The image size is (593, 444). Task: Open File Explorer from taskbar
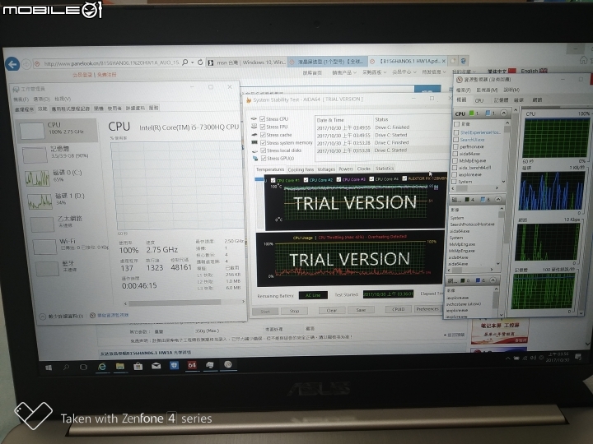pos(120,366)
